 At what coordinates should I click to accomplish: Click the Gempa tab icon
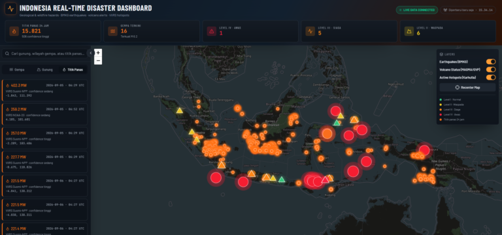(11, 69)
